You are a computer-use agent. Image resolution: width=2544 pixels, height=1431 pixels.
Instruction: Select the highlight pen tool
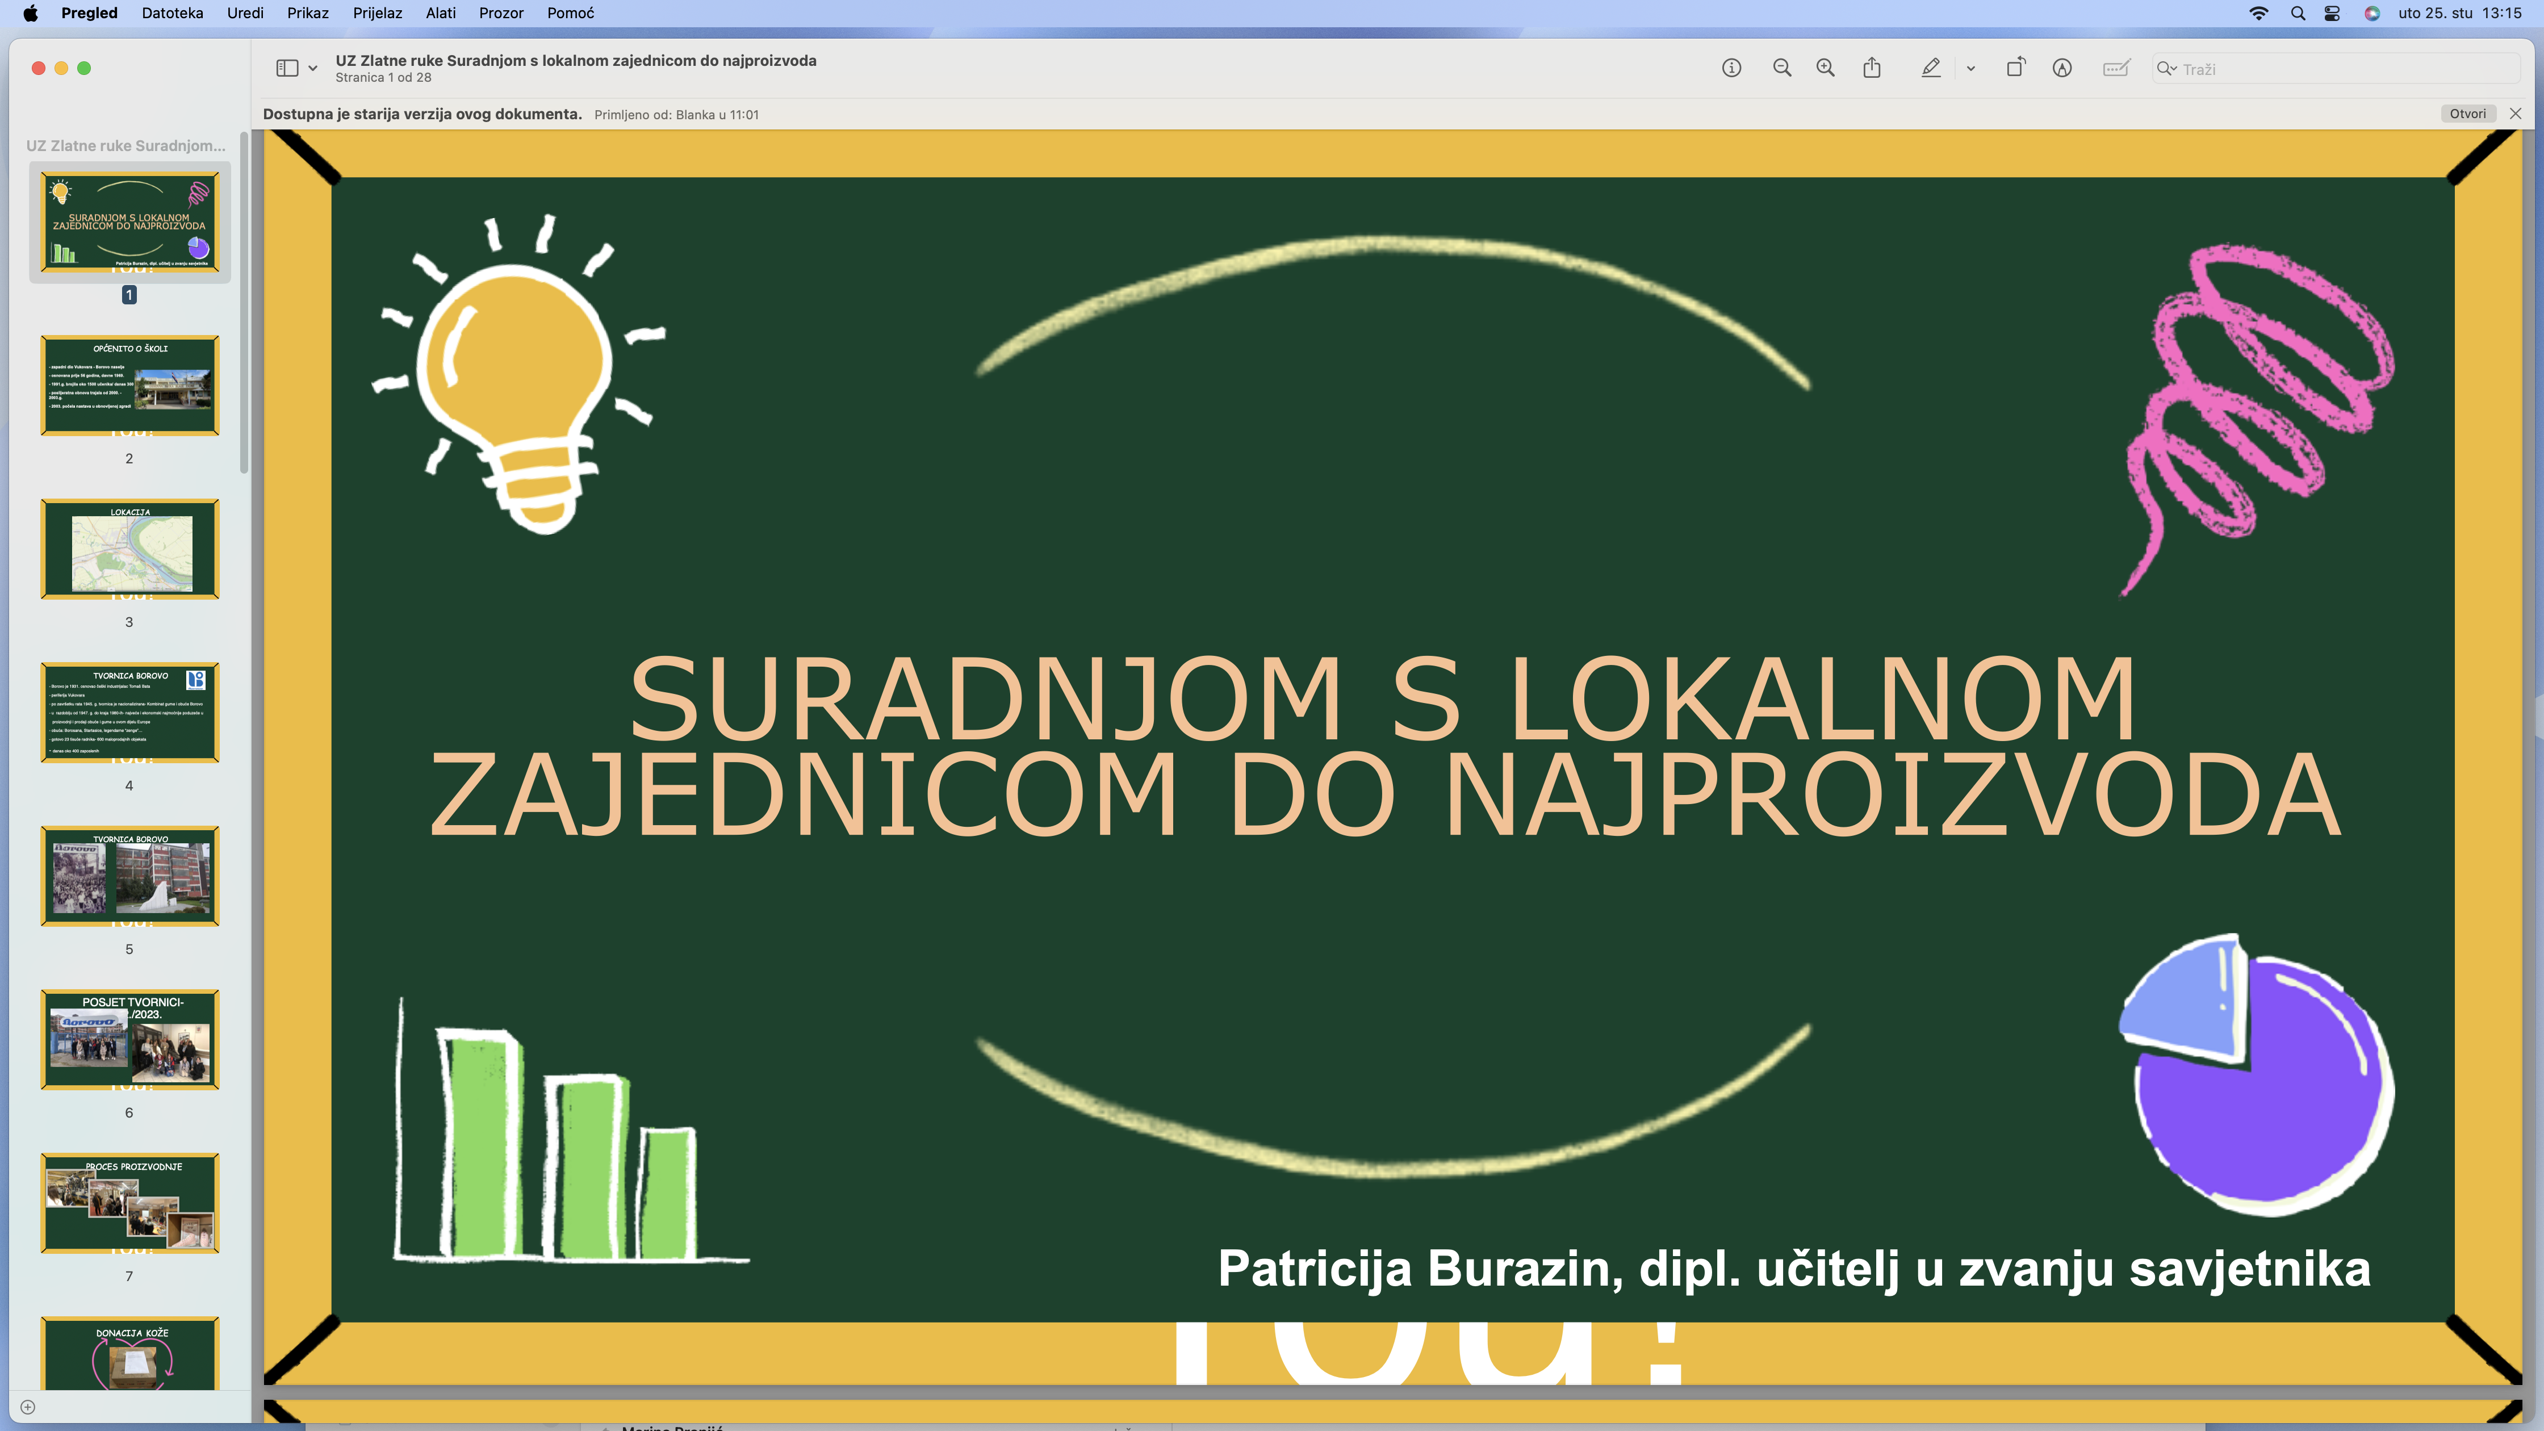1931,68
